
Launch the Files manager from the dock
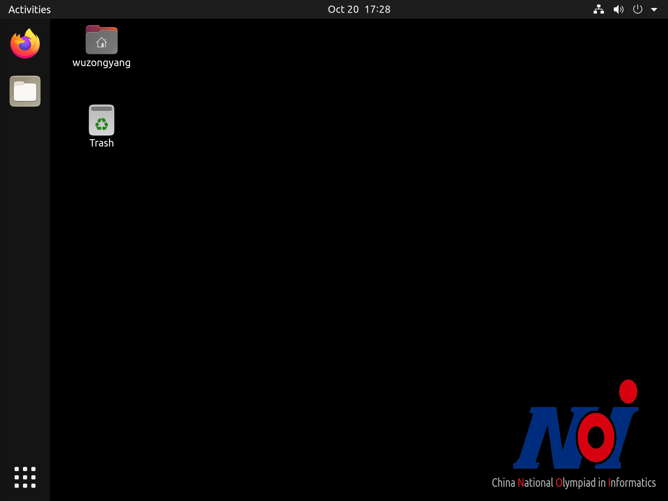pos(25,91)
